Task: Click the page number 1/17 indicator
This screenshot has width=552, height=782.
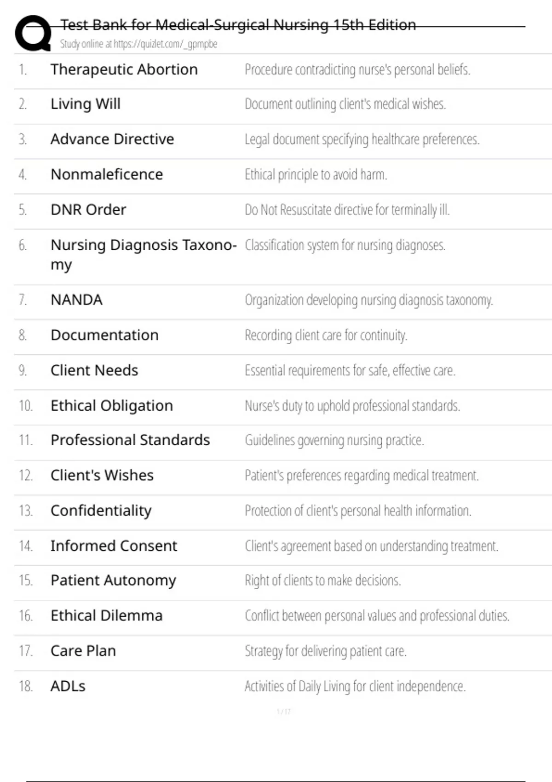Action: pyautogui.click(x=284, y=712)
